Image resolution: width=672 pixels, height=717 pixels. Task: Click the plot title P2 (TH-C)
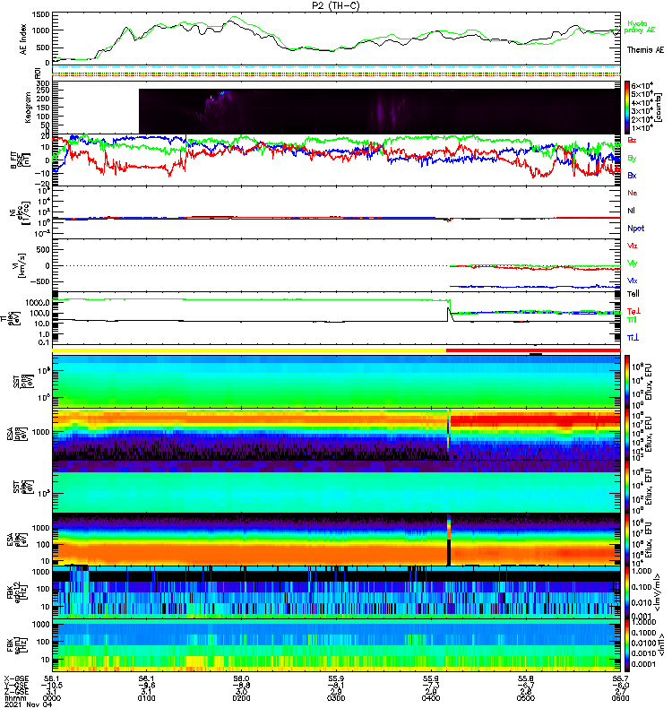(x=335, y=5)
